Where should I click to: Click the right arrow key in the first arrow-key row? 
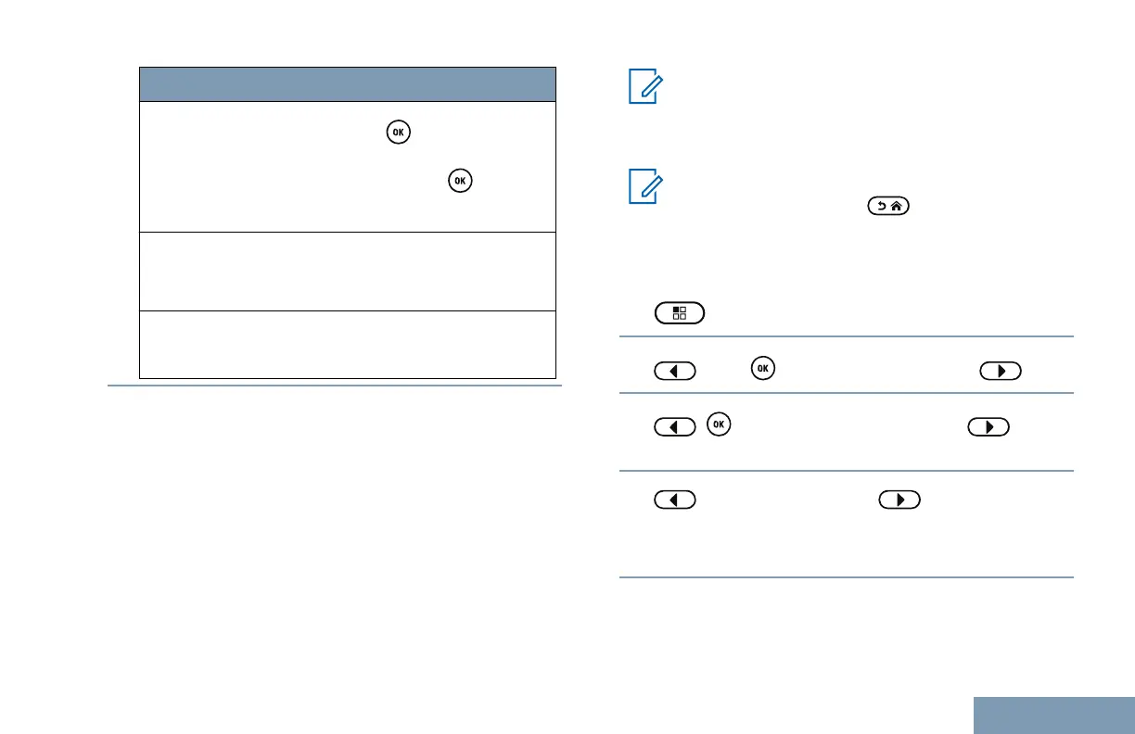[1001, 371]
